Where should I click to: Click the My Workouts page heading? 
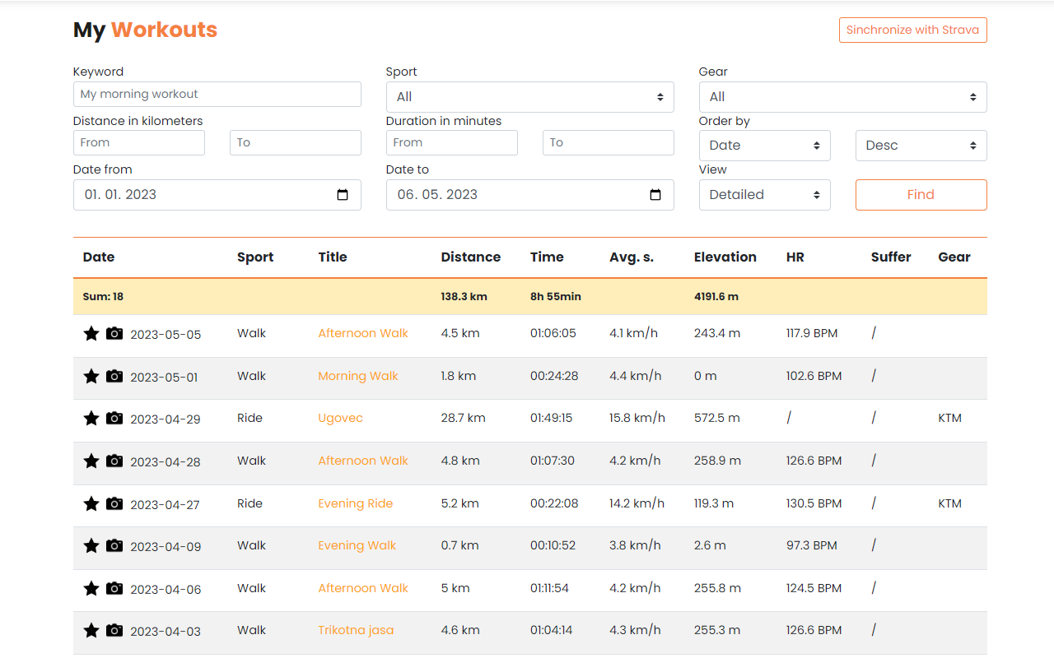[x=145, y=30]
